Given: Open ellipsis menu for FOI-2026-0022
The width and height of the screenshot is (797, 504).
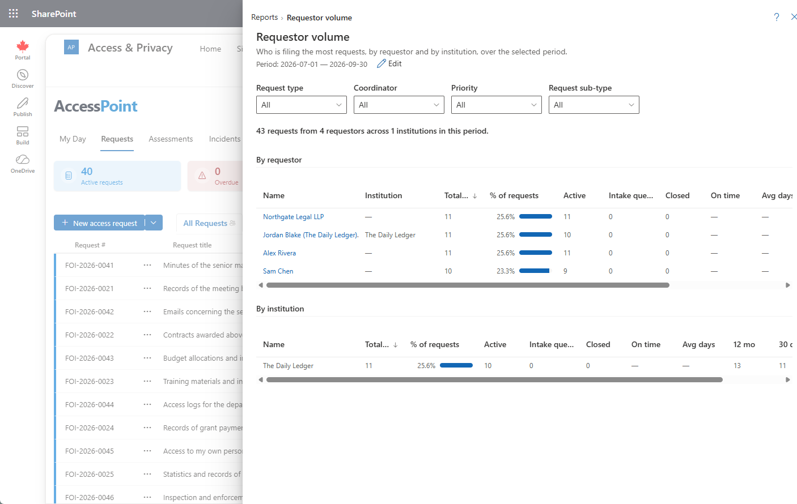Looking at the screenshot, I should pyautogui.click(x=147, y=335).
